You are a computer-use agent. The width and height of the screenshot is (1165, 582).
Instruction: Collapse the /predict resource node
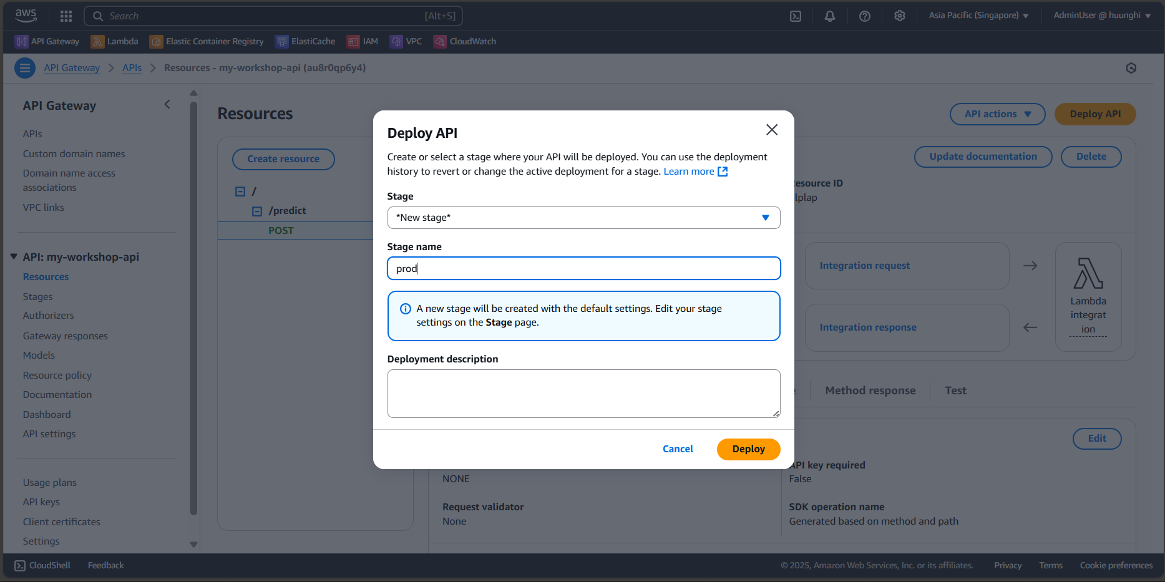point(257,211)
